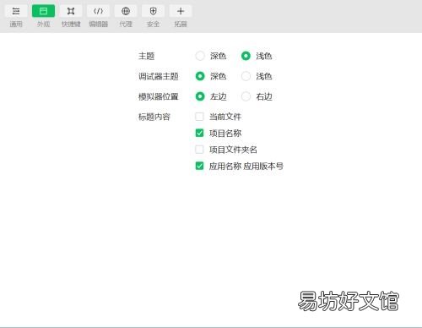Screen dimensions: 422x328
Task: Uncheck the 项目名称 checkbox
Action: coord(199,133)
